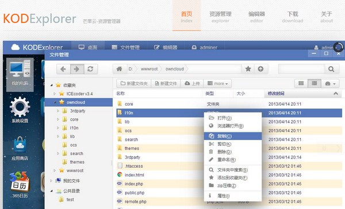The width and height of the screenshot is (345, 209).
Task: Select the remote.php file row
Action: [229, 202]
